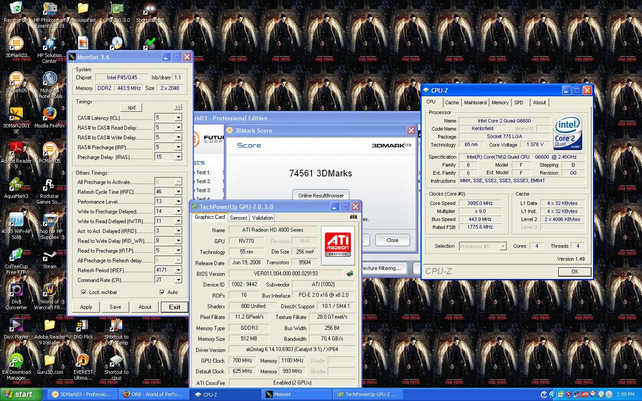The width and height of the screenshot is (642, 401).
Task: Launch Steam desktop shortcut
Action: (x=49, y=259)
